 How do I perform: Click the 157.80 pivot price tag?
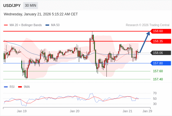tap(161, 63)
